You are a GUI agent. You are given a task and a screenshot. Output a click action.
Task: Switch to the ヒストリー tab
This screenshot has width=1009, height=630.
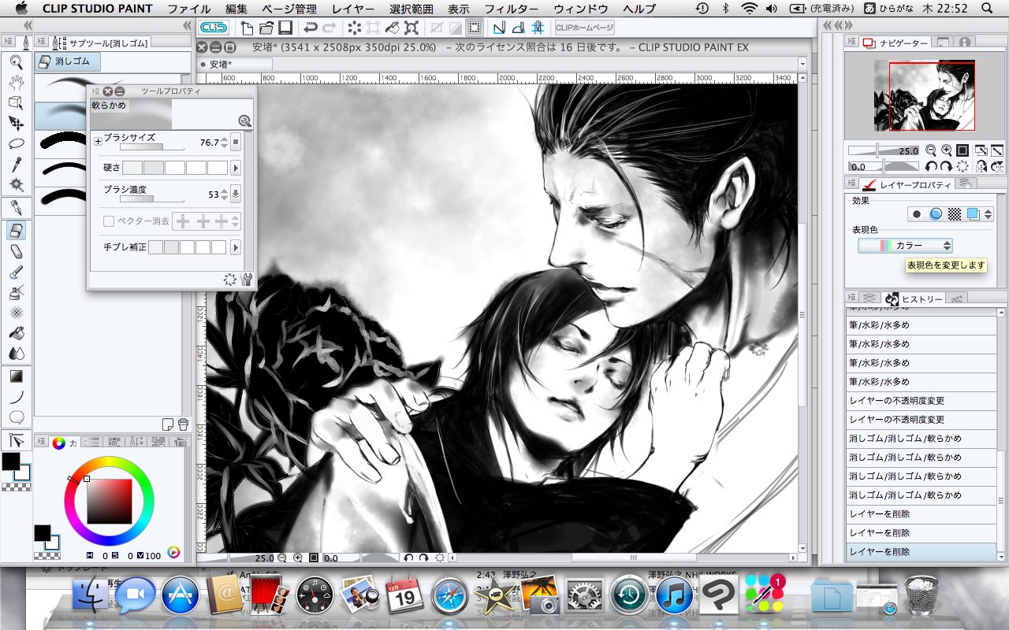(x=914, y=299)
